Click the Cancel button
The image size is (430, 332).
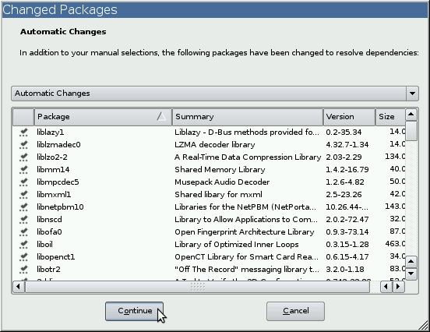pyautogui.click(x=296, y=311)
